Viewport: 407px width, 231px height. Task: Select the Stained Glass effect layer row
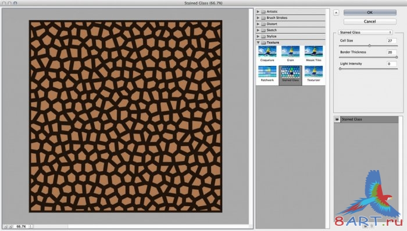366,120
